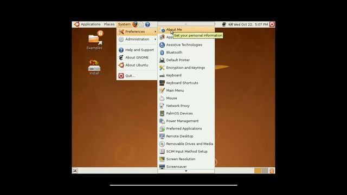The image size is (347, 195).
Task: Launch Firefox from the top panel
Action: [x=135, y=24]
